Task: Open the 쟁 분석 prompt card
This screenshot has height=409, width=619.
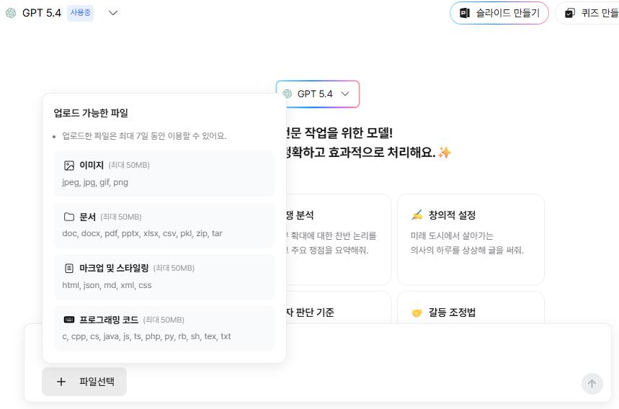Action: coord(339,239)
